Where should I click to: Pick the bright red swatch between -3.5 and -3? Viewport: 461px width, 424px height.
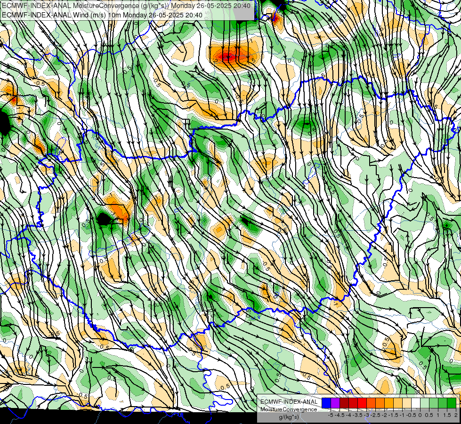click(362, 403)
